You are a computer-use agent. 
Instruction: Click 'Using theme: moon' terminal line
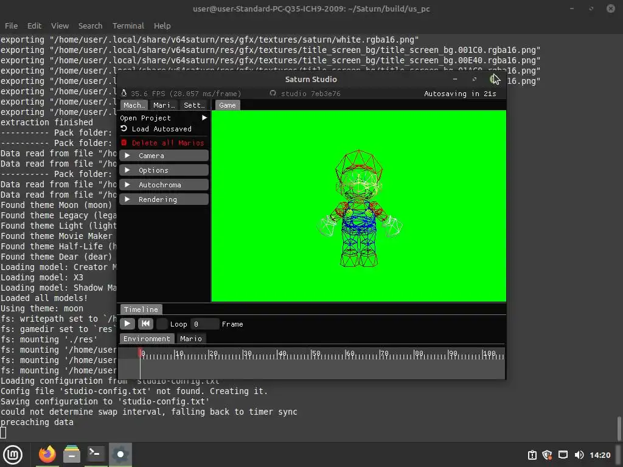pos(42,308)
